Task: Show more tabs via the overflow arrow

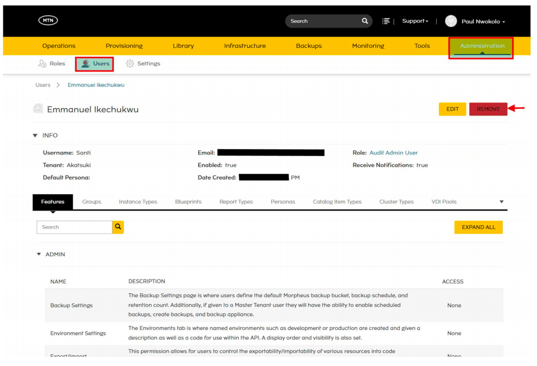Action: 502,202
